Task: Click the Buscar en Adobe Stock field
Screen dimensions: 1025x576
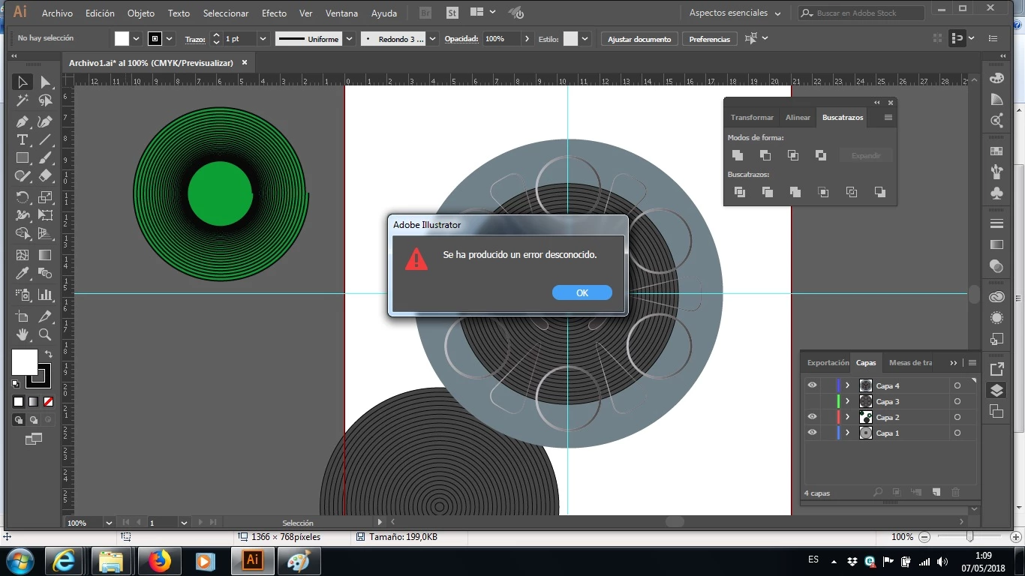Action: click(861, 13)
